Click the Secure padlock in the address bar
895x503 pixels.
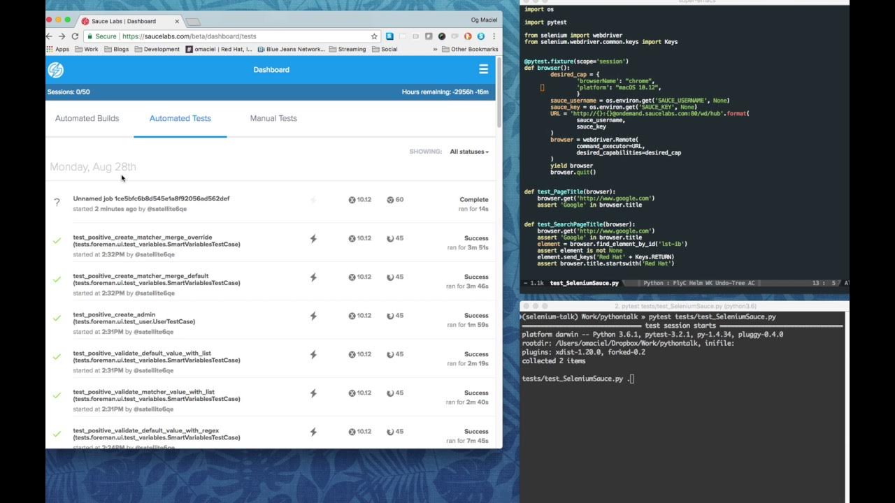89,36
